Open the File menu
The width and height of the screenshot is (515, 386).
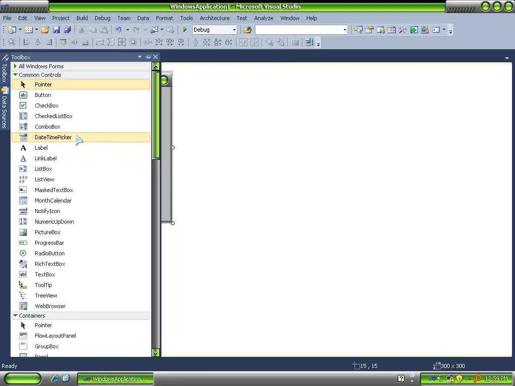pyautogui.click(x=7, y=19)
